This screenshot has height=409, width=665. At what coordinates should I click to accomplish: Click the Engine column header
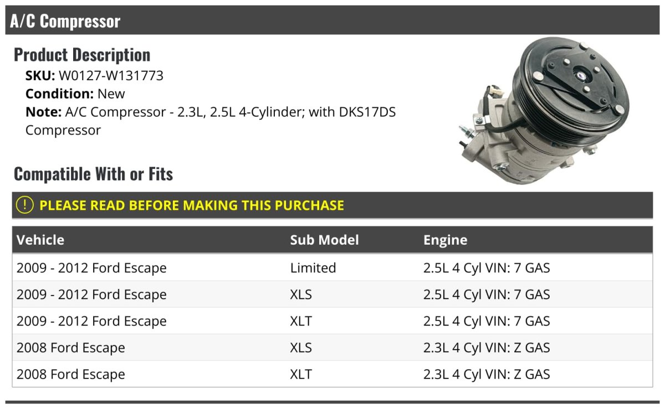445,240
